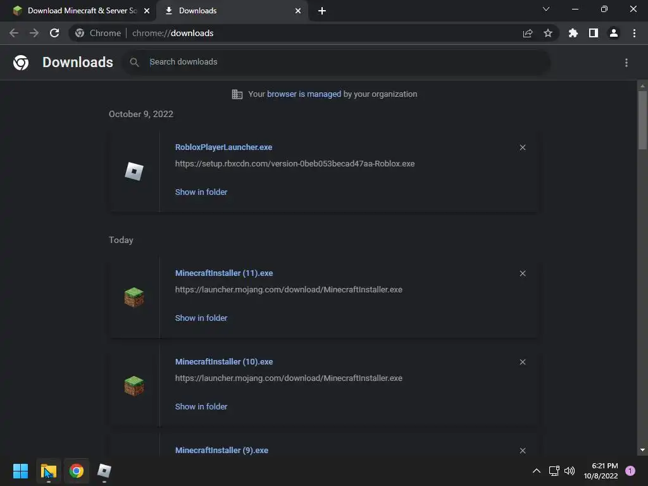Bookmark this page with the star icon
The width and height of the screenshot is (648, 486).
point(548,33)
